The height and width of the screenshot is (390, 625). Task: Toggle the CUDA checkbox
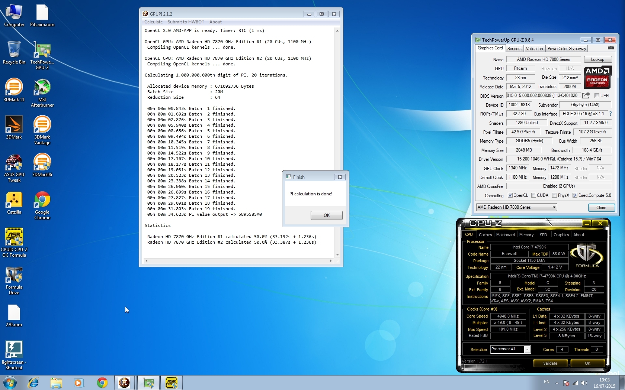(x=533, y=195)
